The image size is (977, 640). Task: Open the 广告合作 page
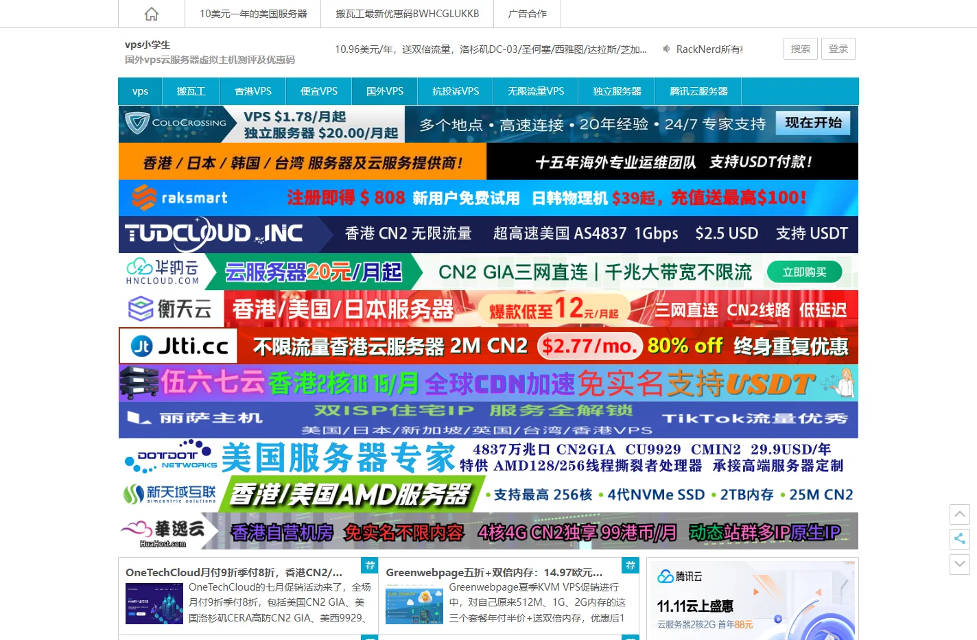point(528,14)
